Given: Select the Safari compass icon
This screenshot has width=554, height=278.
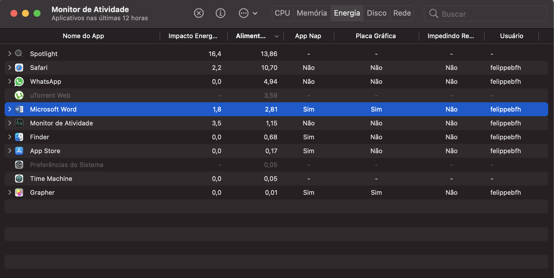Looking at the screenshot, I should pos(19,68).
